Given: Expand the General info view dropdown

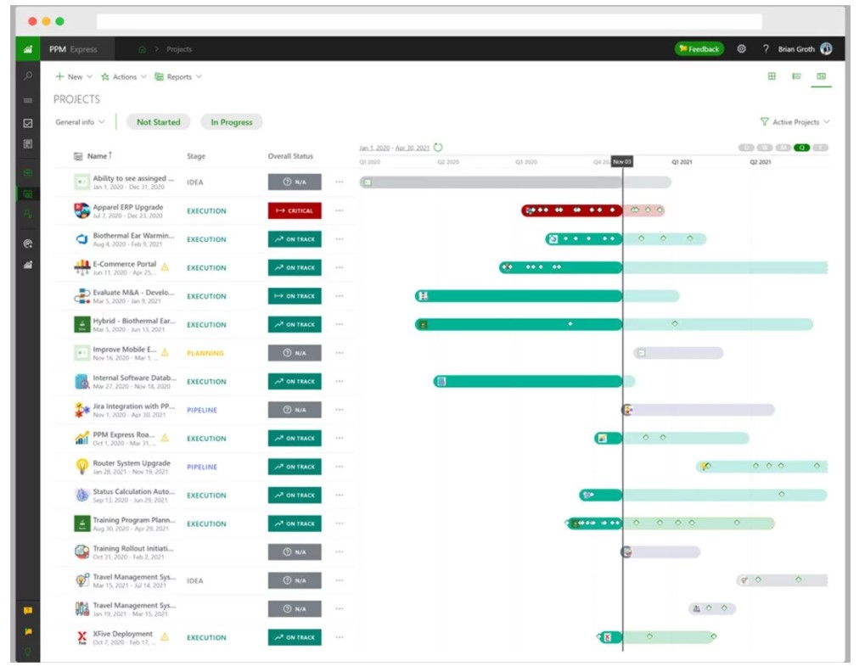Looking at the screenshot, I should (x=80, y=122).
